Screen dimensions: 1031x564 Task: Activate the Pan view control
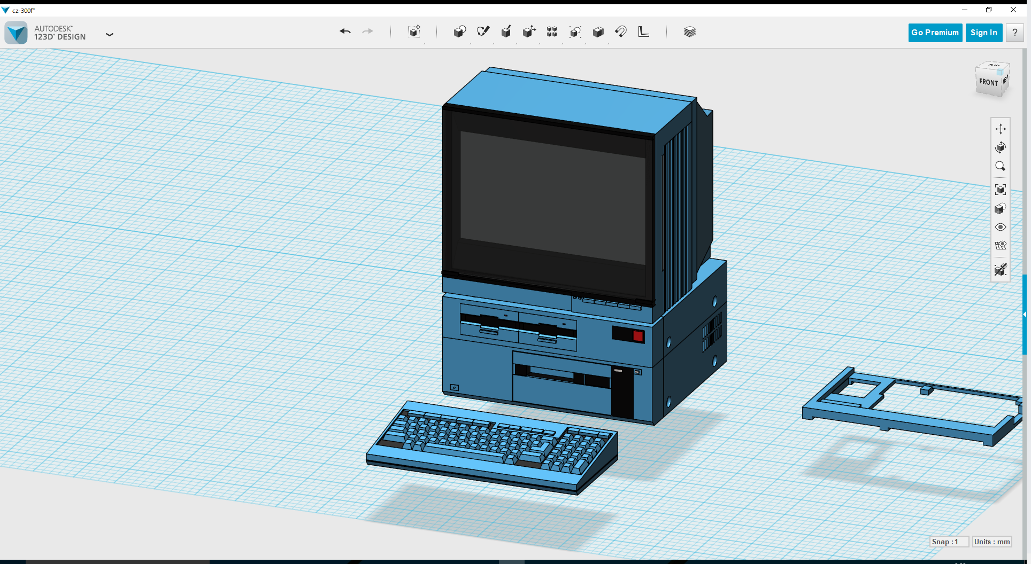click(1001, 128)
